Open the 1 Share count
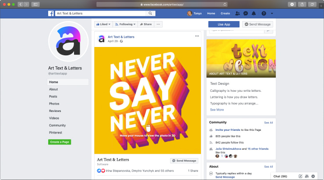This screenshot has height=180, width=324. point(193,171)
